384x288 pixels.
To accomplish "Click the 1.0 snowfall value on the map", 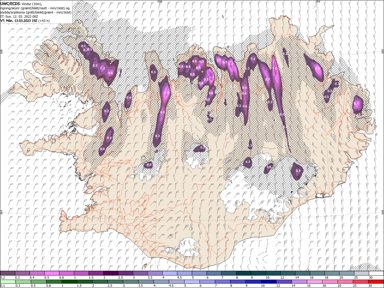I will 274,68.
